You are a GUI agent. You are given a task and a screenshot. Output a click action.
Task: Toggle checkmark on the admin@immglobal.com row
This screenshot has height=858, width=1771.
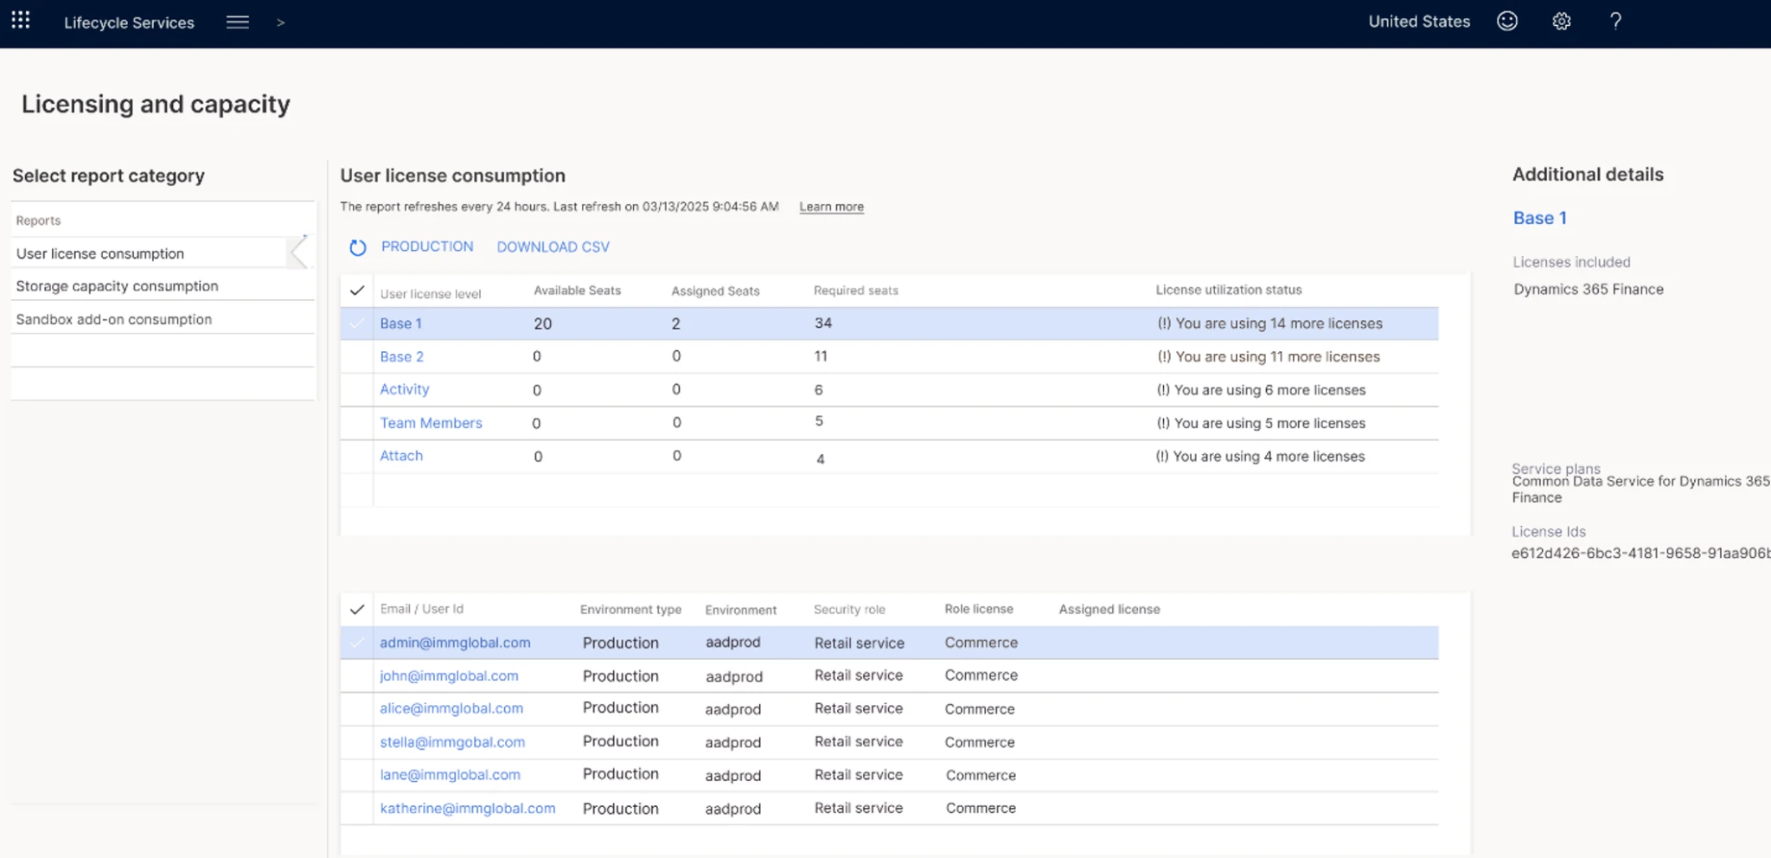click(357, 643)
